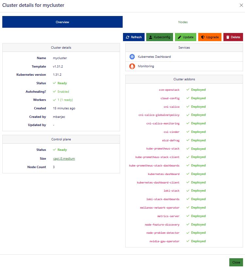Select the Overview tab
Viewport: 245px width, 269px height.
point(62,22)
